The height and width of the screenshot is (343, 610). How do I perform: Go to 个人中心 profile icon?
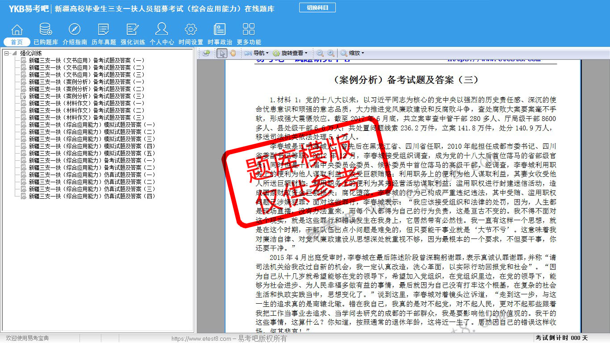[x=162, y=30]
